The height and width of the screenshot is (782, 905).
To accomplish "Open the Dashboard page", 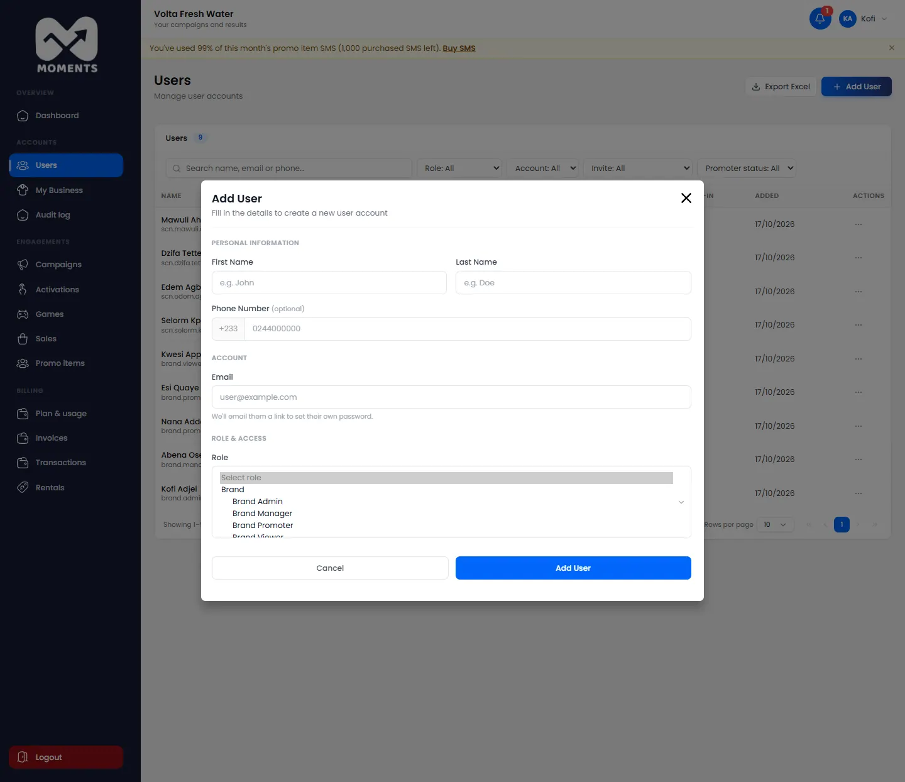I will click(x=66, y=116).
